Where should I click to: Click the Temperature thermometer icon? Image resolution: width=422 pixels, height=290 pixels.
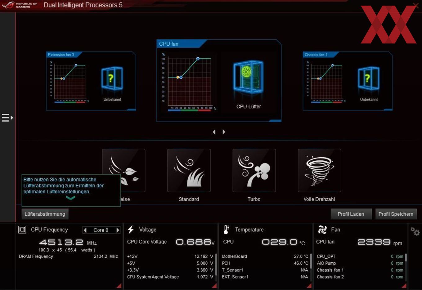[226, 230]
